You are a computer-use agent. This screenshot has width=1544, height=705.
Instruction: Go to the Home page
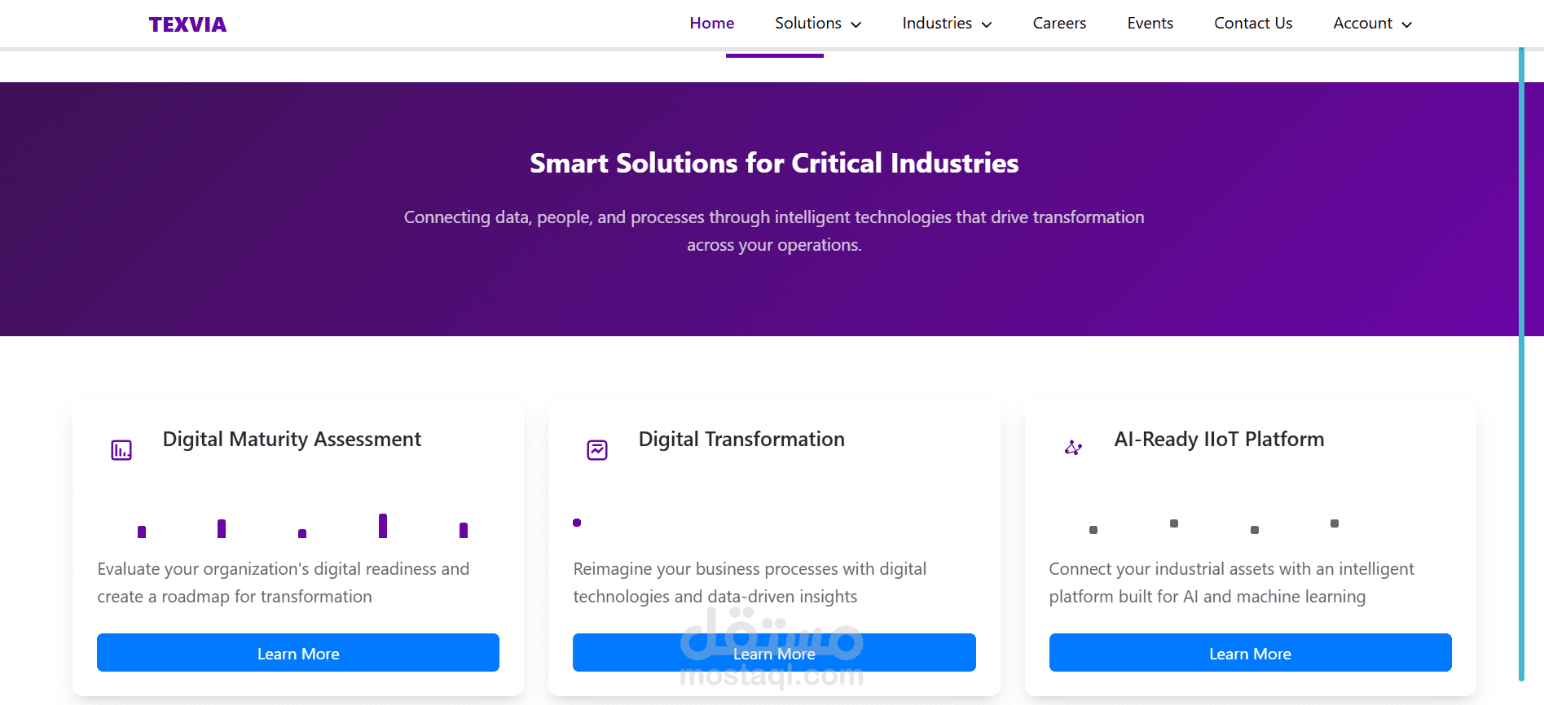tap(711, 24)
